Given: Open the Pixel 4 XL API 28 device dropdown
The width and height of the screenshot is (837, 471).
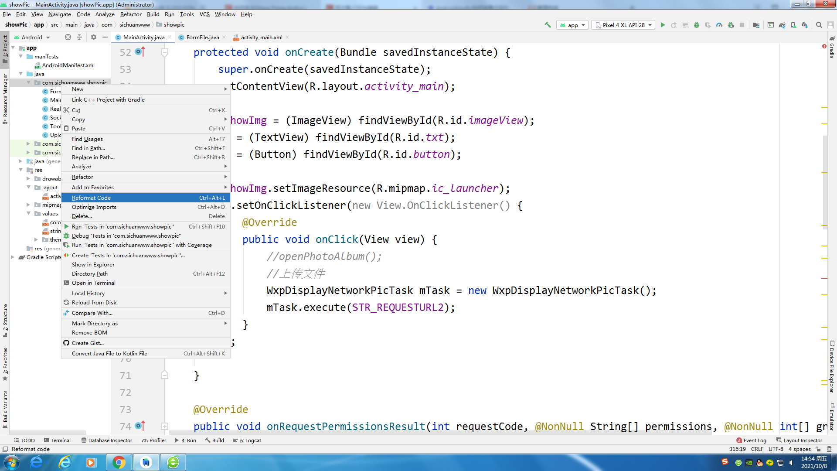Looking at the screenshot, I should tap(624, 25).
